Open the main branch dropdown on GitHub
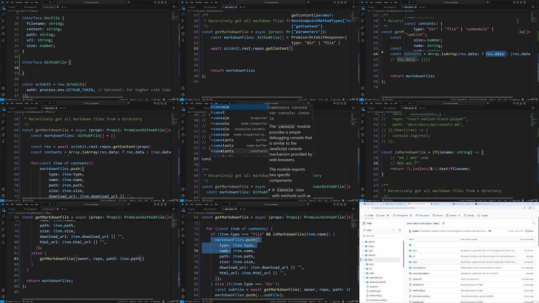 pyautogui.click(x=379, y=230)
